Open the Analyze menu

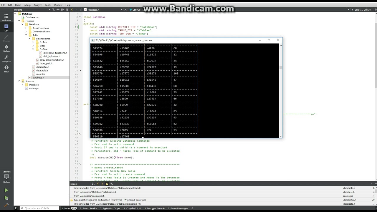tap(38, 5)
